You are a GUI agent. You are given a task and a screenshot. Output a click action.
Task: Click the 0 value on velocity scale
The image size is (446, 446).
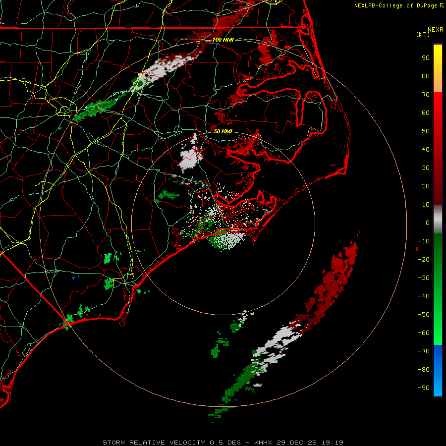(x=428, y=223)
